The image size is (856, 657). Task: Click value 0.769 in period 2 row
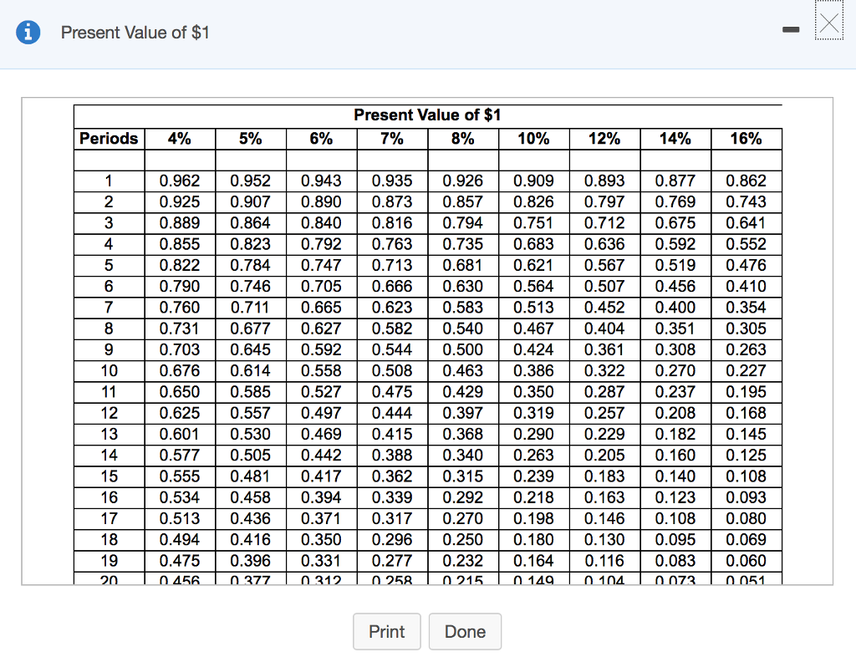click(675, 202)
